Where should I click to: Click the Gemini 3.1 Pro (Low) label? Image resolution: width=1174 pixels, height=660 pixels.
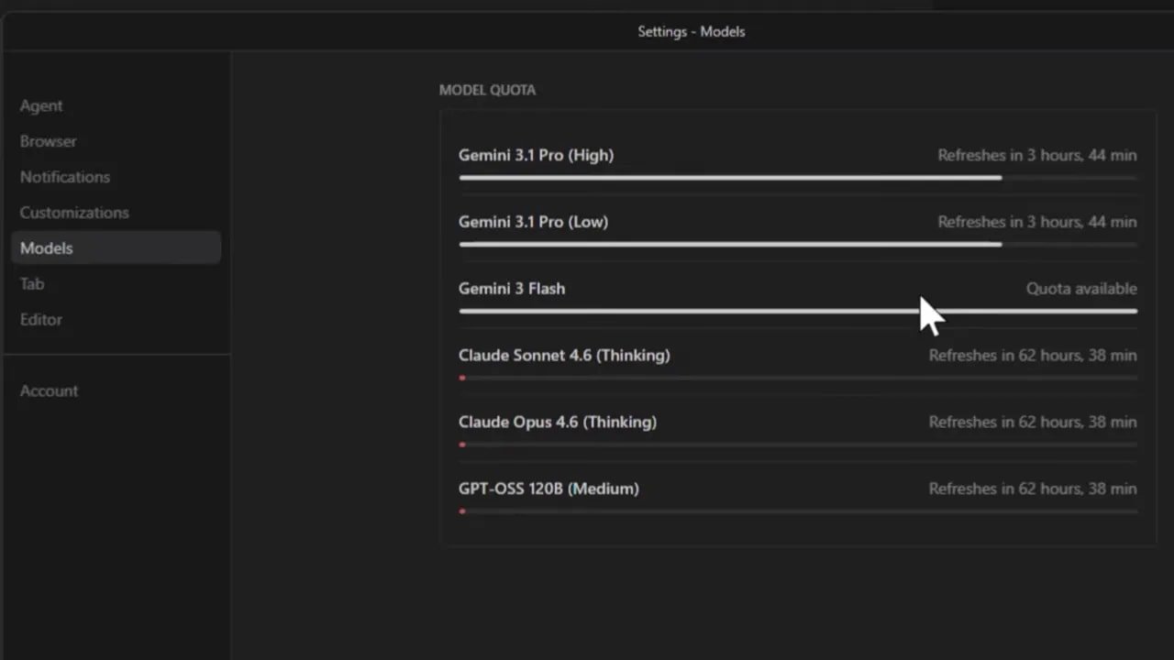pyautogui.click(x=533, y=223)
